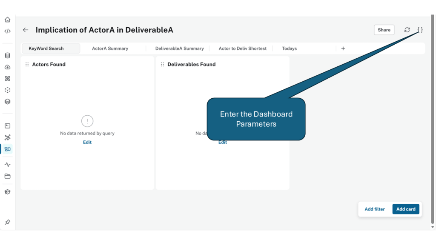Open the cloud import icon in sidebar
The image size is (436, 245).
tap(7, 67)
